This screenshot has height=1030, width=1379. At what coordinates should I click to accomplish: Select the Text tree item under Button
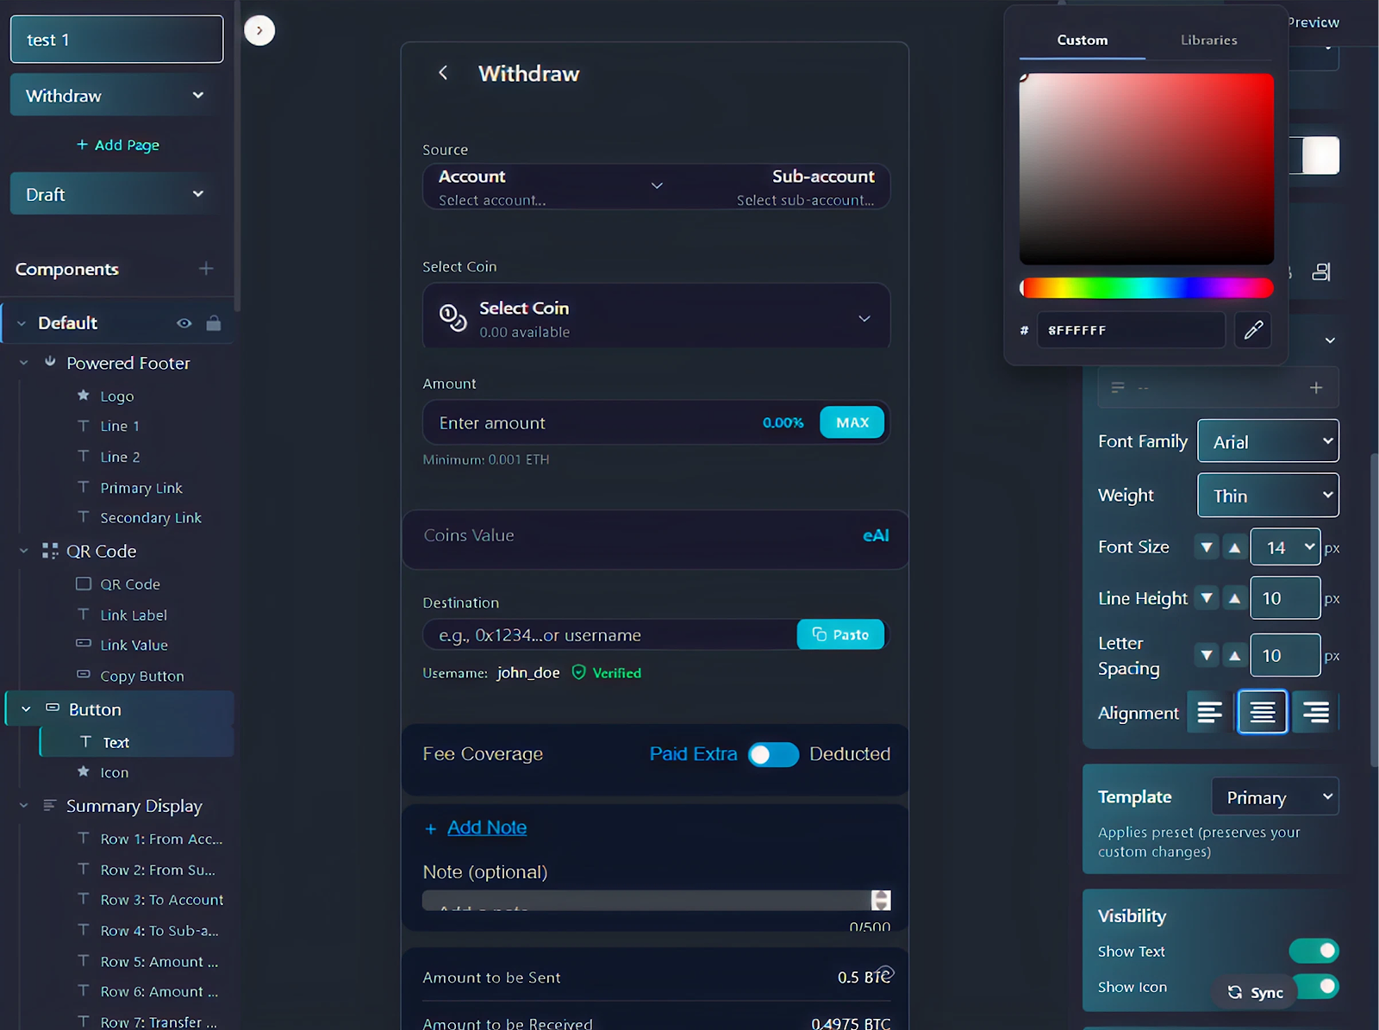(137, 742)
